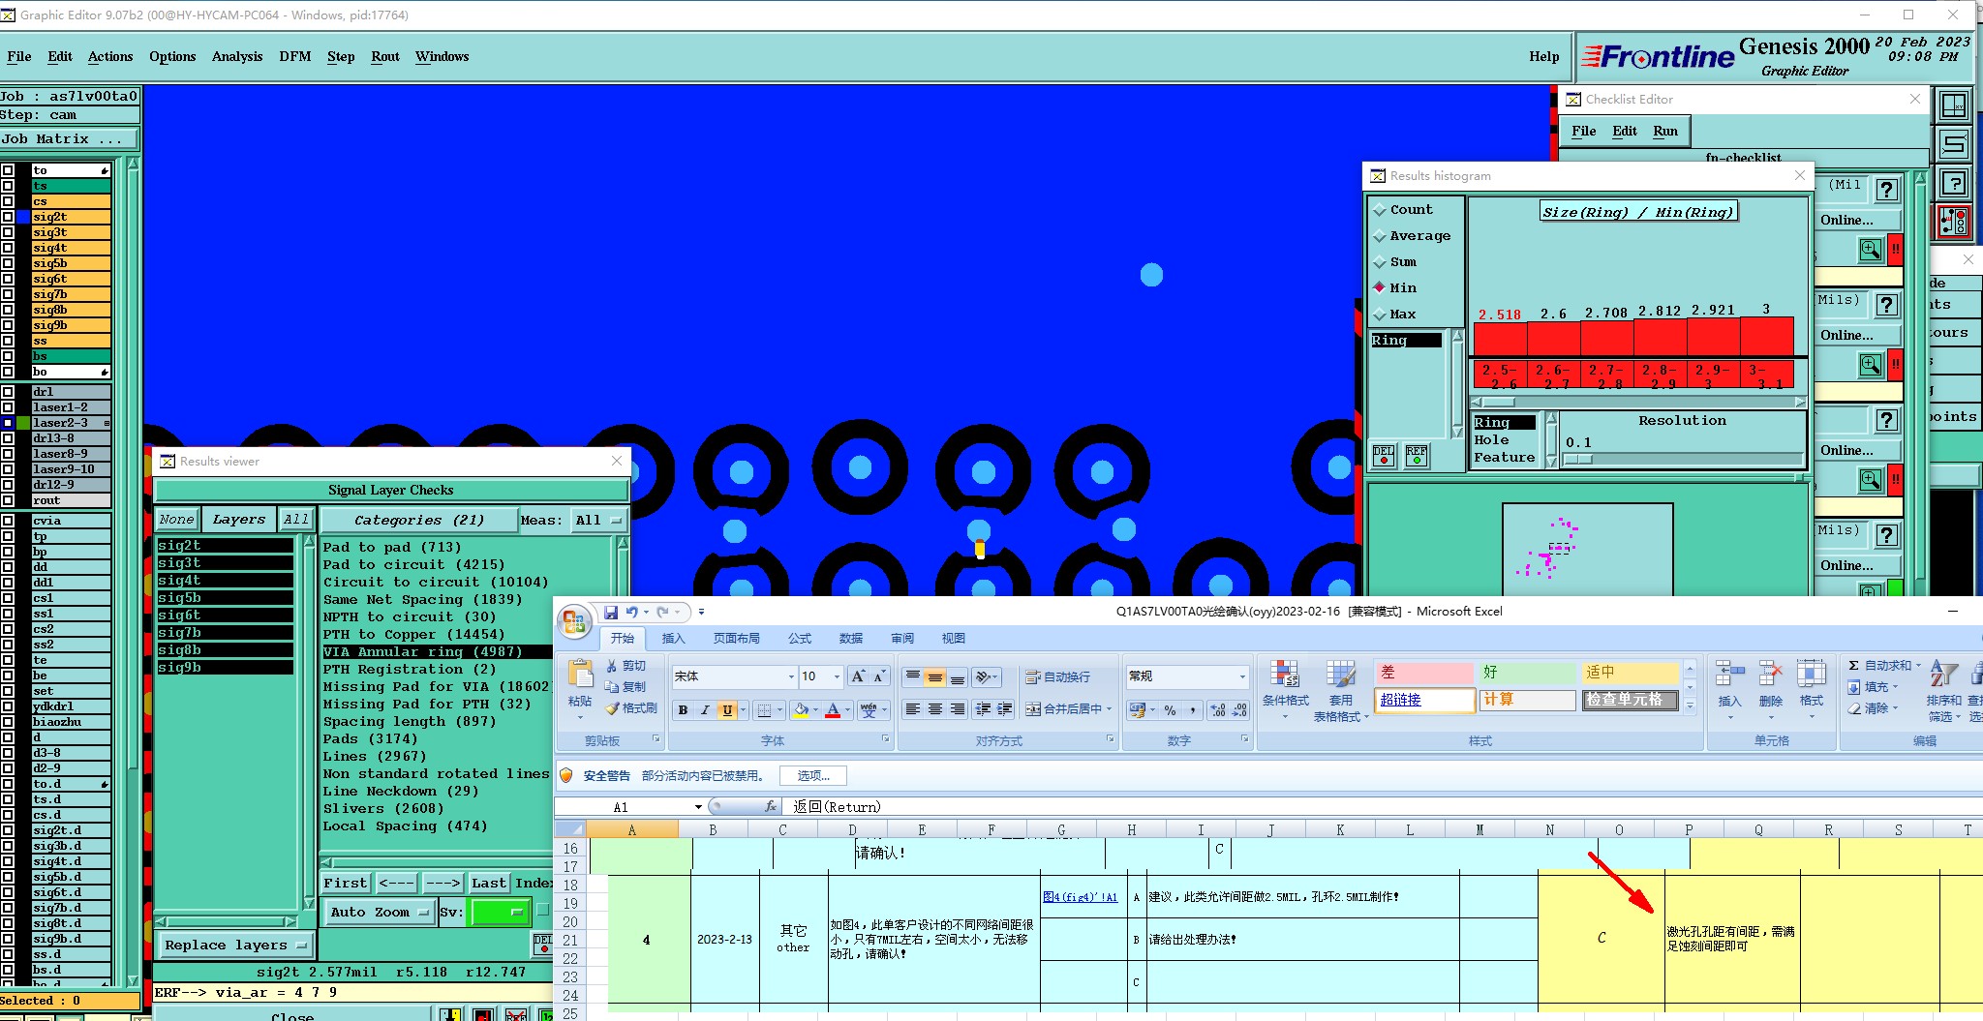This screenshot has height=1021, width=1983.
Task: Open the Replace layers dropdown
Action: tap(234, 946)
